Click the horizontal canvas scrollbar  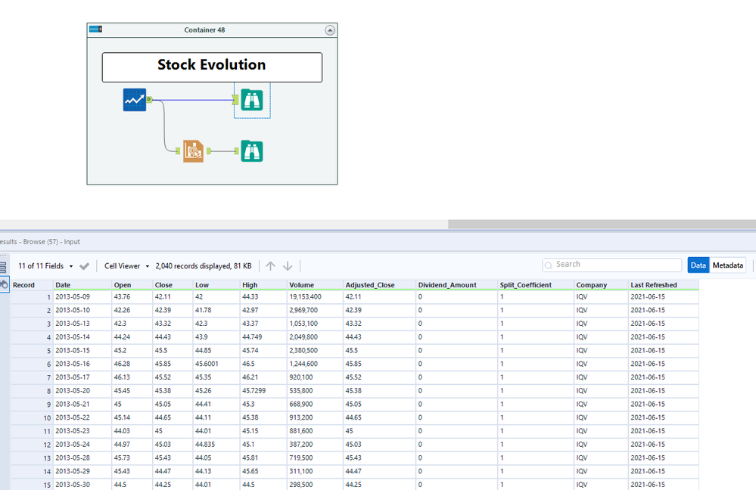602,225
